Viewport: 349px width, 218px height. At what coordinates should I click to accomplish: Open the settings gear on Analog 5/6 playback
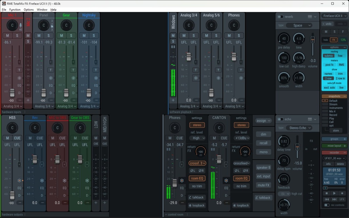click(218, 78)
